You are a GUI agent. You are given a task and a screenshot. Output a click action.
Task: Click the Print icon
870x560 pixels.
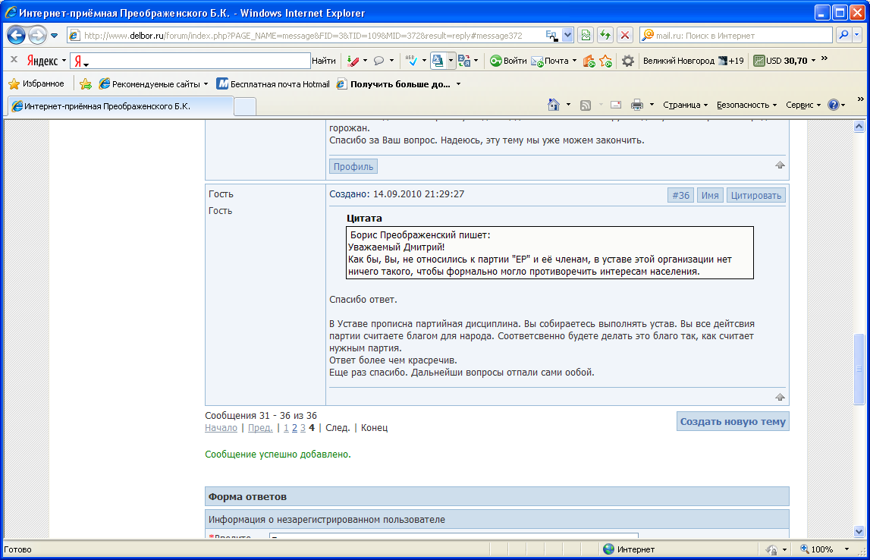[x=637, y=105]
